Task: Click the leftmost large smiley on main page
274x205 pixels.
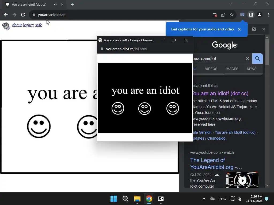Action: 39,126
